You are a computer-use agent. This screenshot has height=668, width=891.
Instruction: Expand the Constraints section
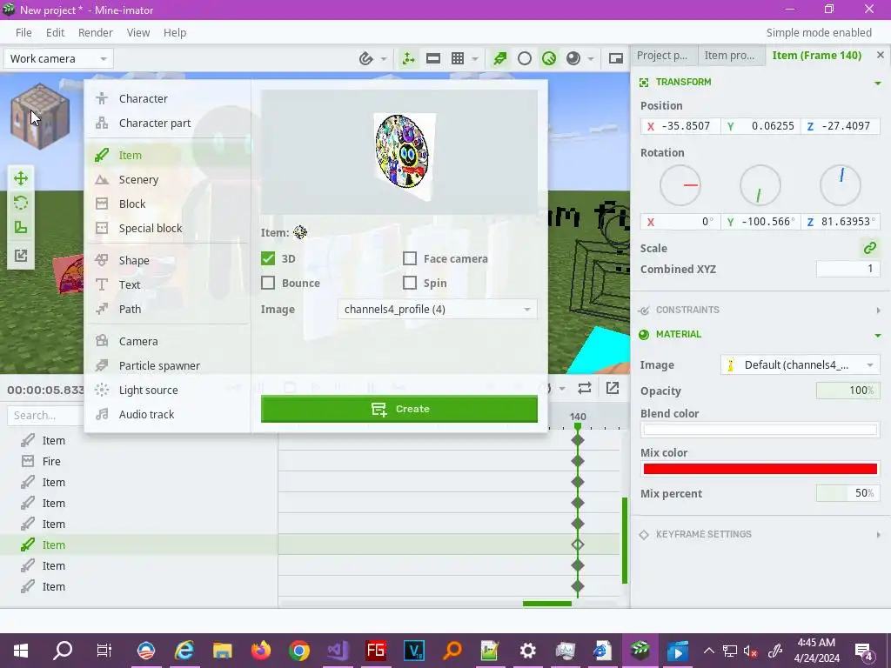tap(877, 311)
